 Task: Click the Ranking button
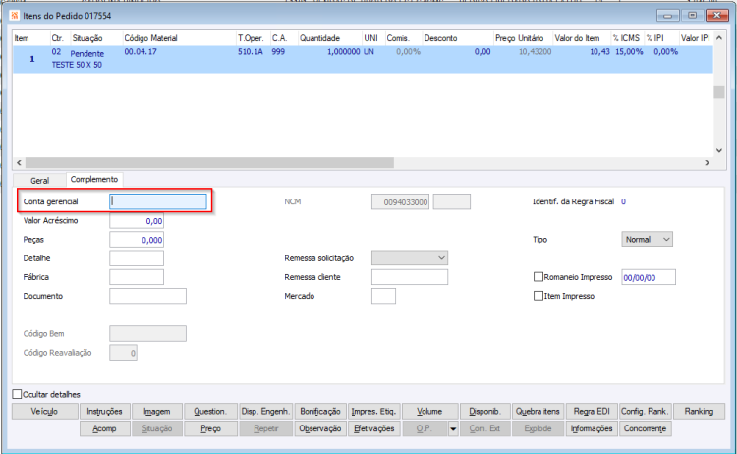[699, 411]
